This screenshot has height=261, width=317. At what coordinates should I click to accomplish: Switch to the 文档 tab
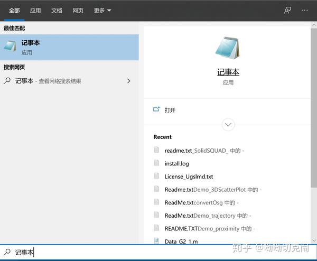(x=57, y=11)
